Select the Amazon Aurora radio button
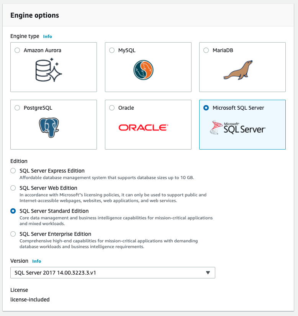The image size is (298, 316). [17, 50]
